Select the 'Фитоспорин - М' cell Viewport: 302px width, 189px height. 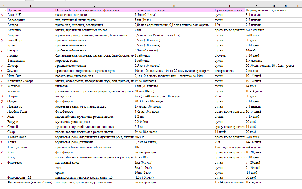click(31, 177)
